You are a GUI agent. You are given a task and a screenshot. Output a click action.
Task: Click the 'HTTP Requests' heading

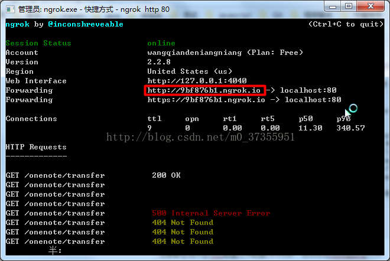36,147
